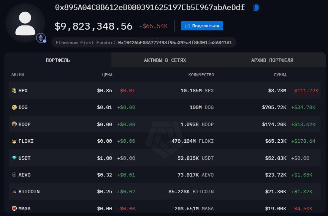Image resolution: width=328 pixels, height=216 pixels.
Task: Click SPX sum $8.73M
Action: pyautogui.click(x=277, y=91)
